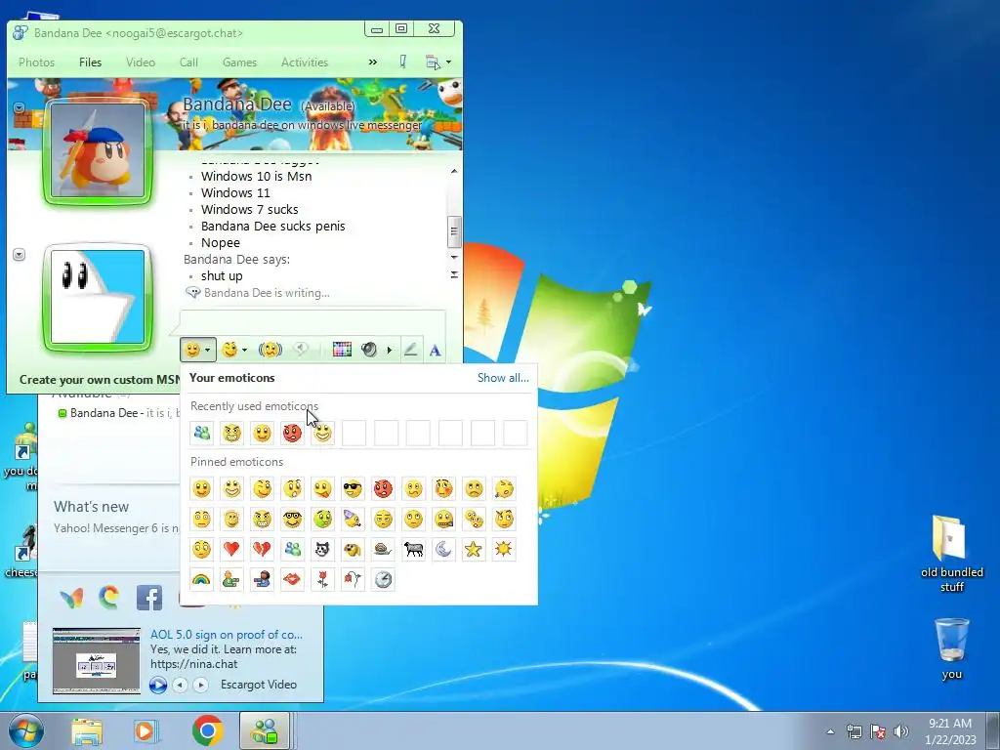Click the chat scroll up arrow

click(454, 171)
